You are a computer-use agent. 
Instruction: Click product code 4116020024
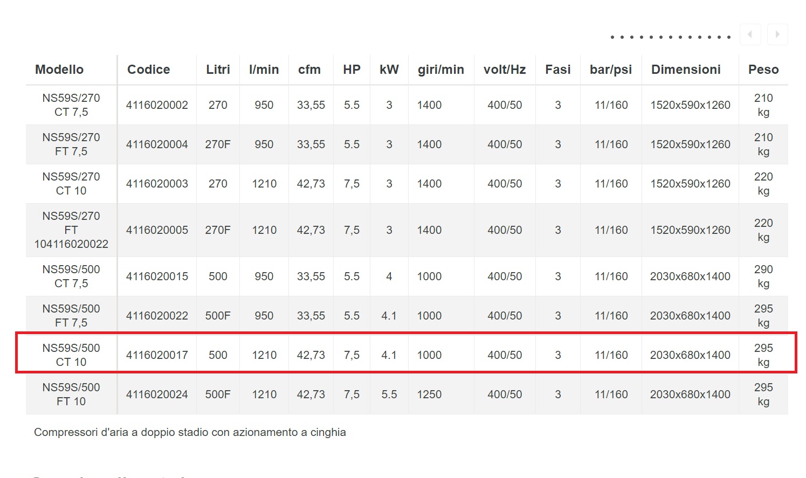157,394
